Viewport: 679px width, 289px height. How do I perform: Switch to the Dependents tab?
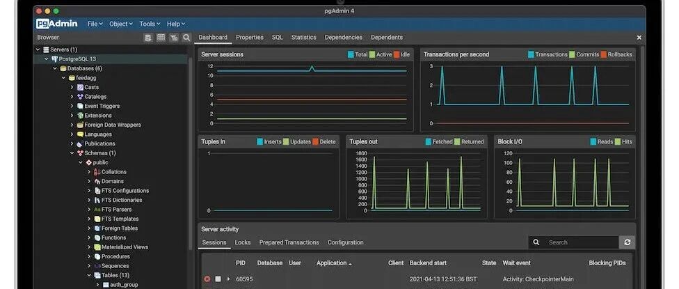click(387, 38)
